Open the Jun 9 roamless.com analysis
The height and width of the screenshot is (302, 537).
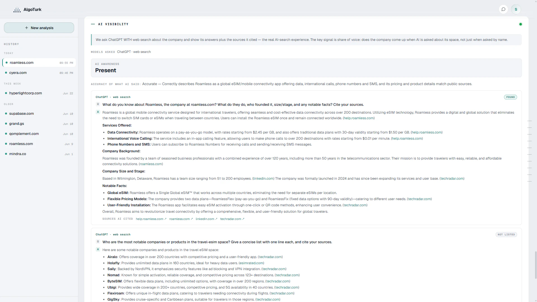coord(39,144)
